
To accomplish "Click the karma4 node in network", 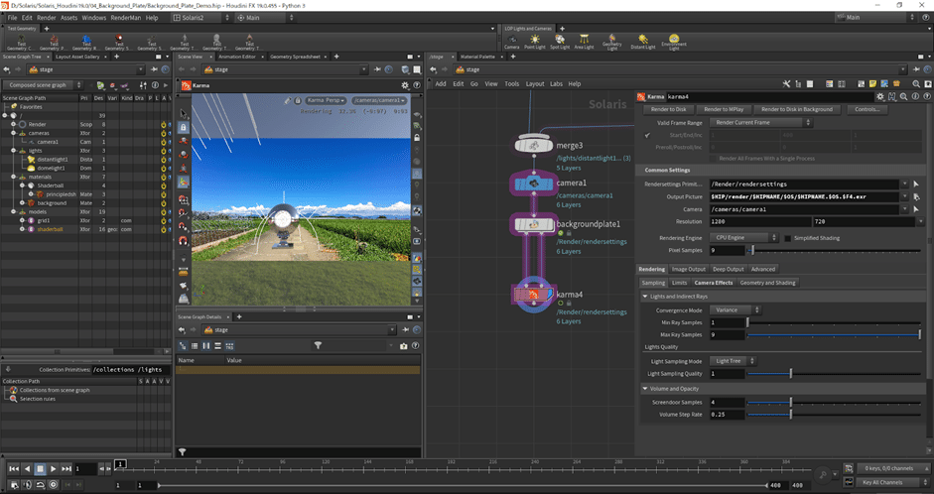I will [x=532, y=293].
